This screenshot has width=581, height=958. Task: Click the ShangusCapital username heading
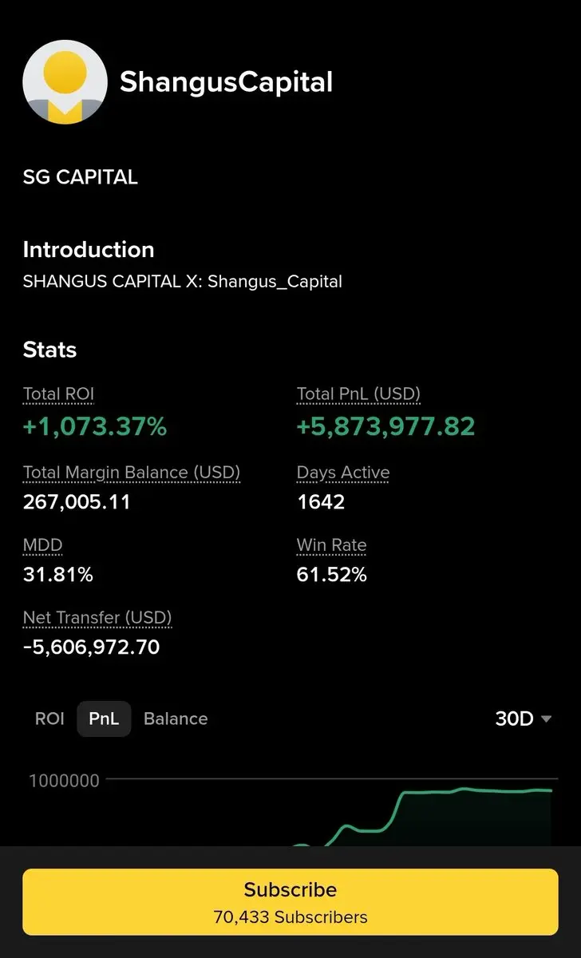pos(226,81)
